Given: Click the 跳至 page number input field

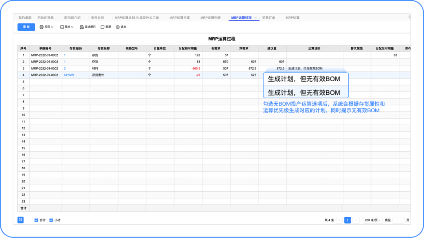Looking at the screenshot, I should pyautogui.click(x=398, y=220).
